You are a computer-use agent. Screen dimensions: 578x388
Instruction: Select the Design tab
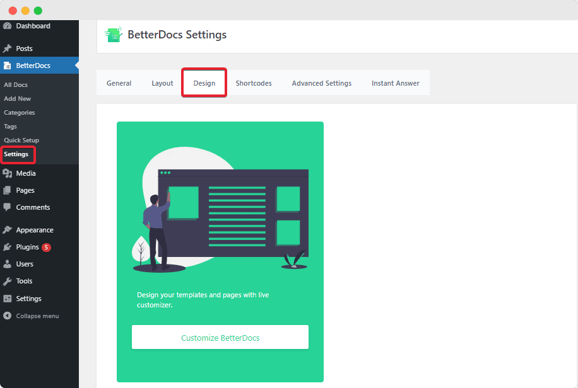click(x=204, y=83)
